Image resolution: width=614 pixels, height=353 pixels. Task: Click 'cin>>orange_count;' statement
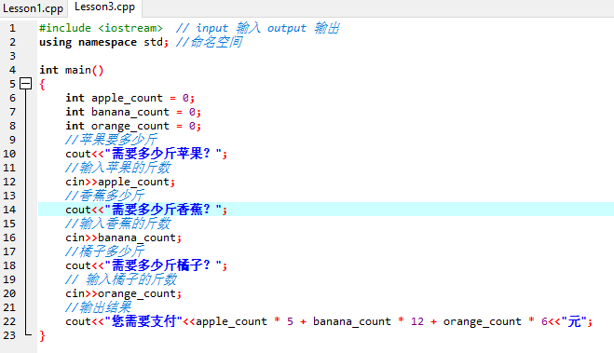pos(123,294)
